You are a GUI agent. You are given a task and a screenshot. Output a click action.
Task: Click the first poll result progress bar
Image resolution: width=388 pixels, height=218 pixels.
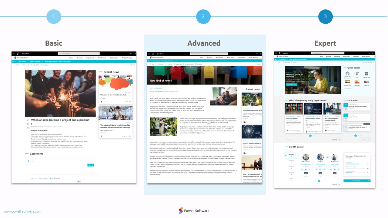coord(356,164)
